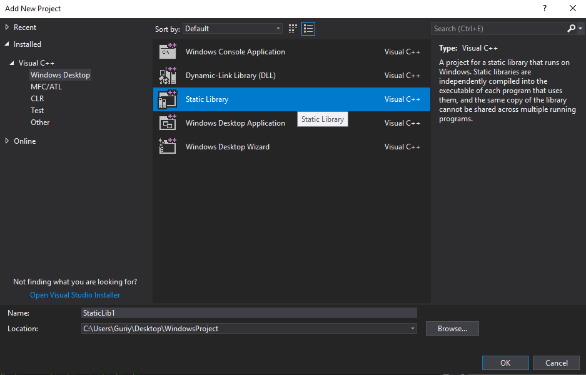586x375 pixels.
Task: Select MFC/ATL category
Action: click(46, 87)
